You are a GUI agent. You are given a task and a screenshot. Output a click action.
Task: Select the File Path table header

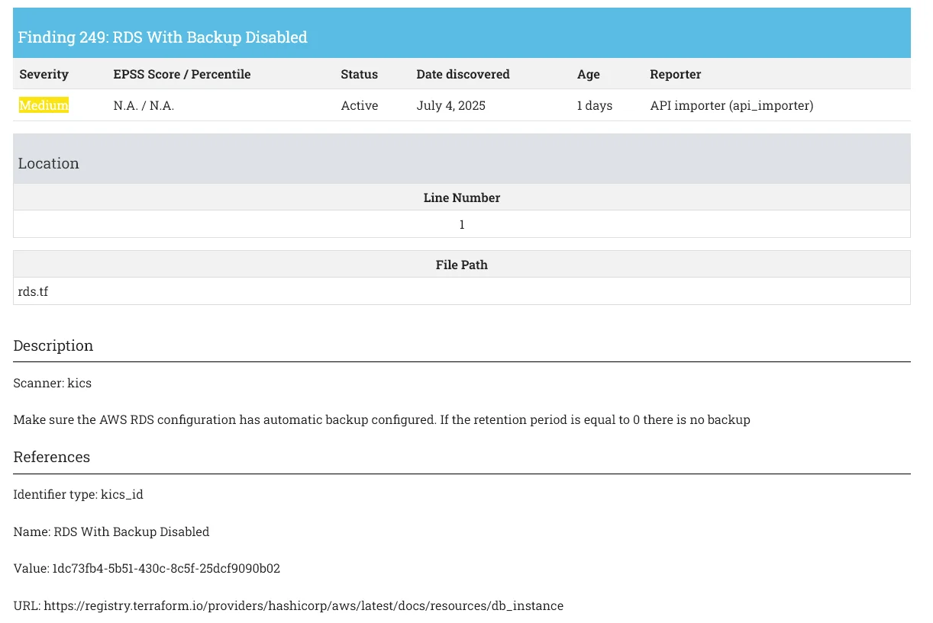462,265
